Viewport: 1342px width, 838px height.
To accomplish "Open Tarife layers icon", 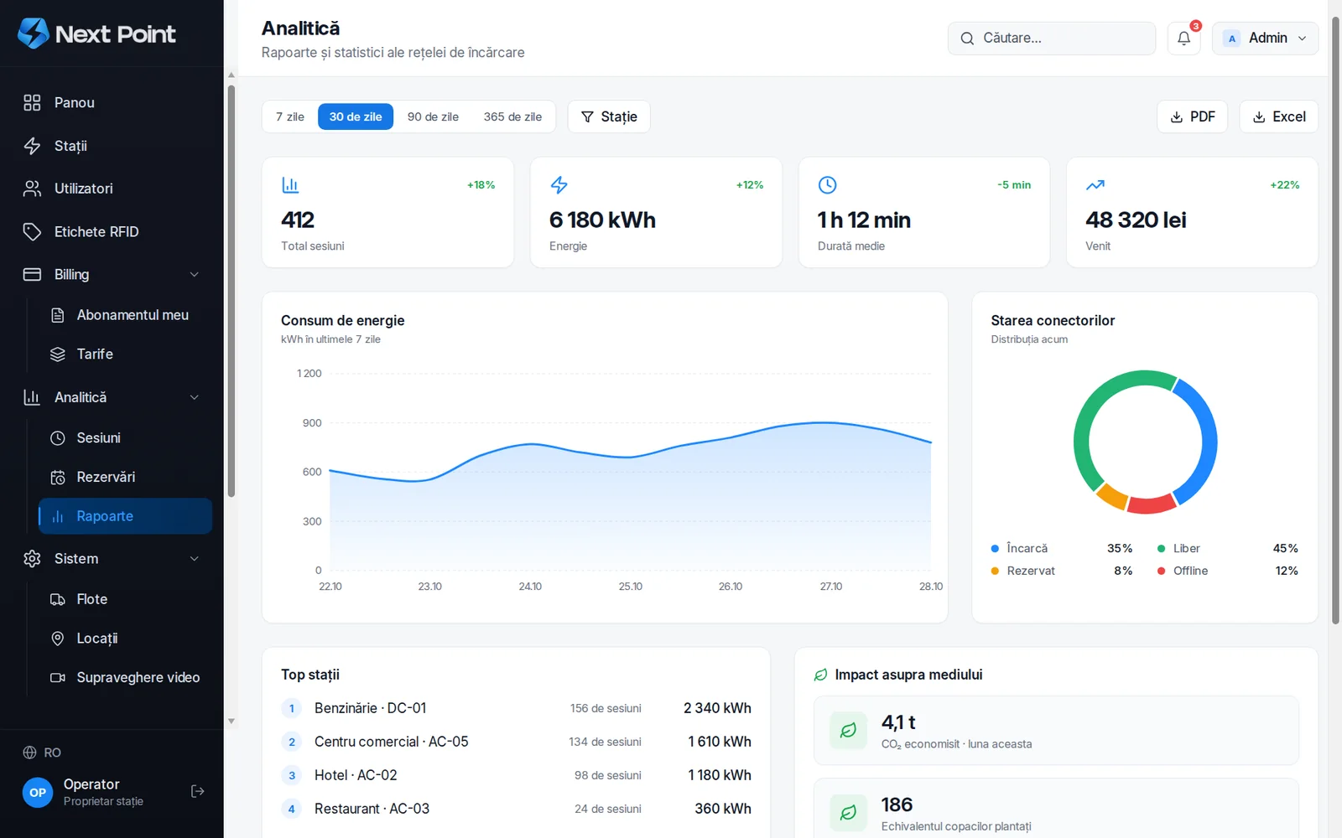I will tap(58, 354).
